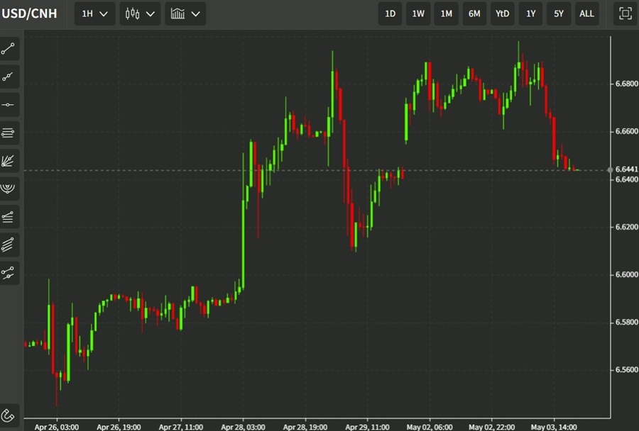Image resolution: width=639 pixels, height=431 pixels.
Task: View the YtD chart range
Action: [x=502, y=13]
